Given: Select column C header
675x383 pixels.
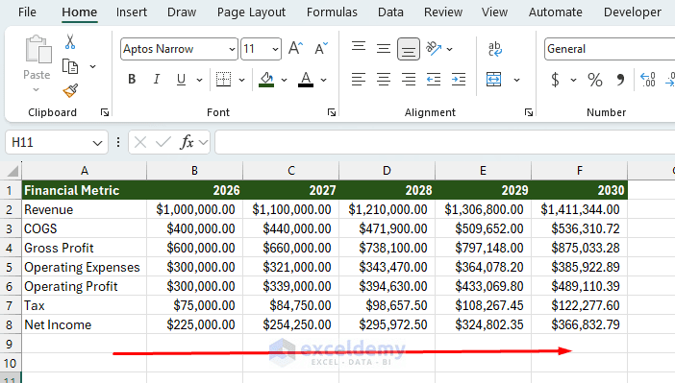Looking at the screenshot, I should [x=291, y=171].
